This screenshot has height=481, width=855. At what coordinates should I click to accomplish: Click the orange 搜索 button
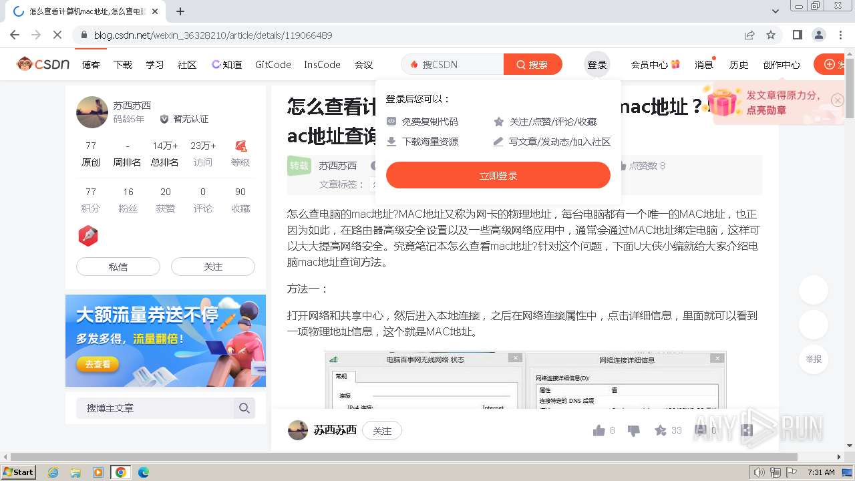[x=532, y=64]
